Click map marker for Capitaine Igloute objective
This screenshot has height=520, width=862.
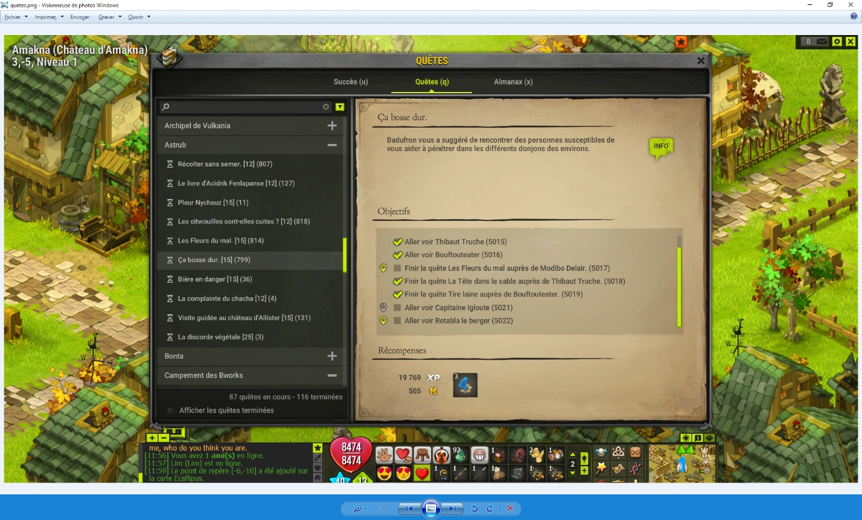[x=383, y=308]
